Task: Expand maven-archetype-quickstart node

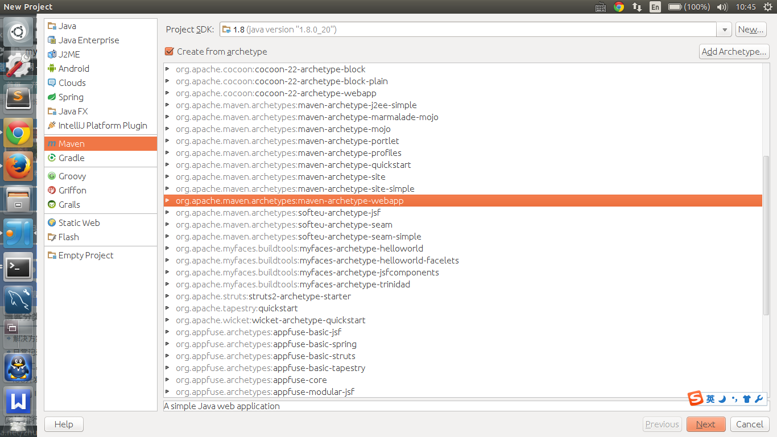Action: (167, 165)
